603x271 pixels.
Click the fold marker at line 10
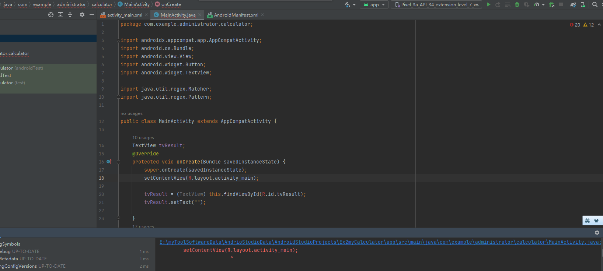click(x=118, y=97)
